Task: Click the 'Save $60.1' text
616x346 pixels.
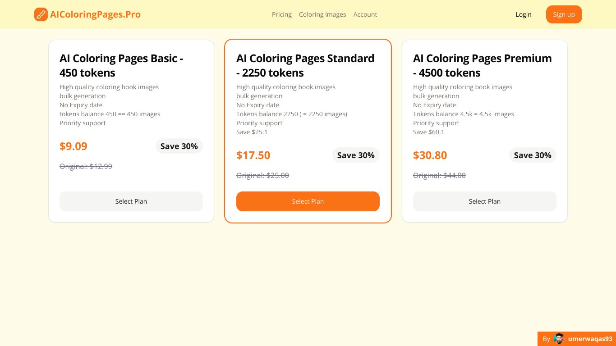Action: pos(428,132)
